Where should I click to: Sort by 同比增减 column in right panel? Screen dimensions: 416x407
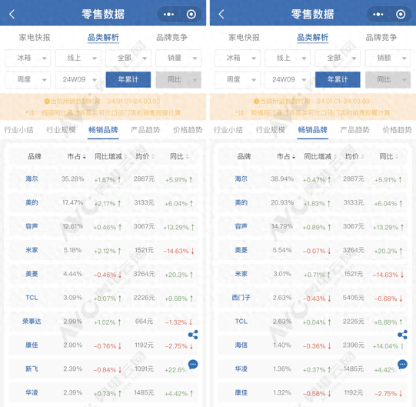pos(320,157)
